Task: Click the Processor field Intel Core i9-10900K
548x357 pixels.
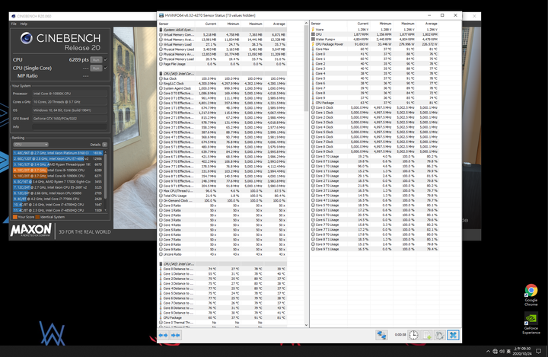Action: [69, 94]
